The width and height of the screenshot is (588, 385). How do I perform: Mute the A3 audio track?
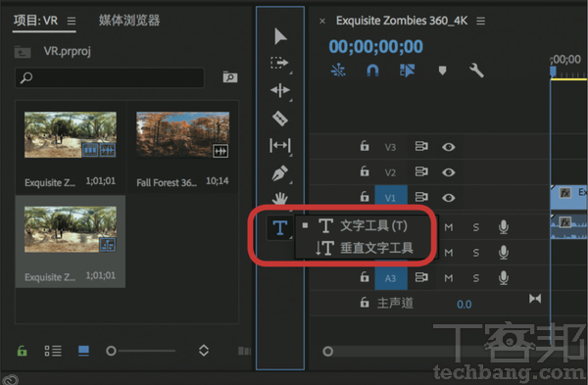pos(449,278)
